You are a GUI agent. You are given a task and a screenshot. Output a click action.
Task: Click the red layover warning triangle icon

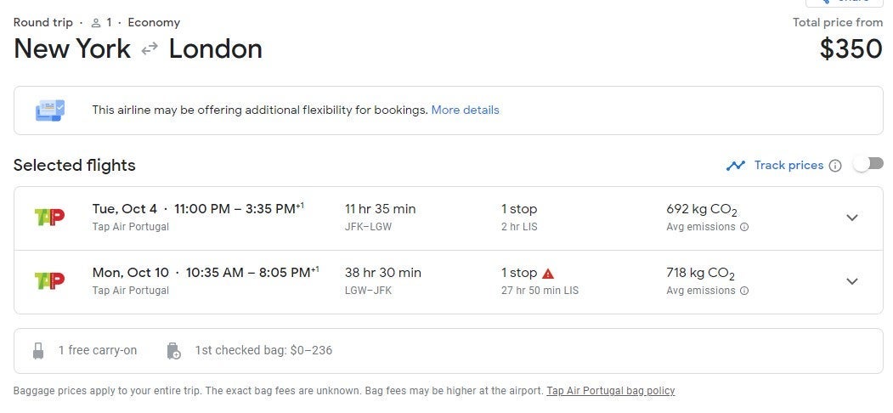548,274
